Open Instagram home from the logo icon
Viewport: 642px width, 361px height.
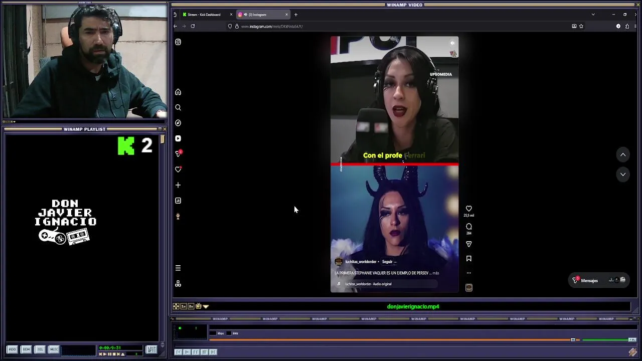(x=178, y=42)
